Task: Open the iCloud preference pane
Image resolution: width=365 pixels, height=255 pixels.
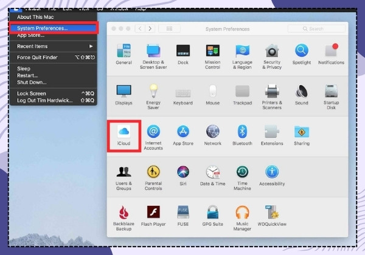Action: (x=123, y=135)
